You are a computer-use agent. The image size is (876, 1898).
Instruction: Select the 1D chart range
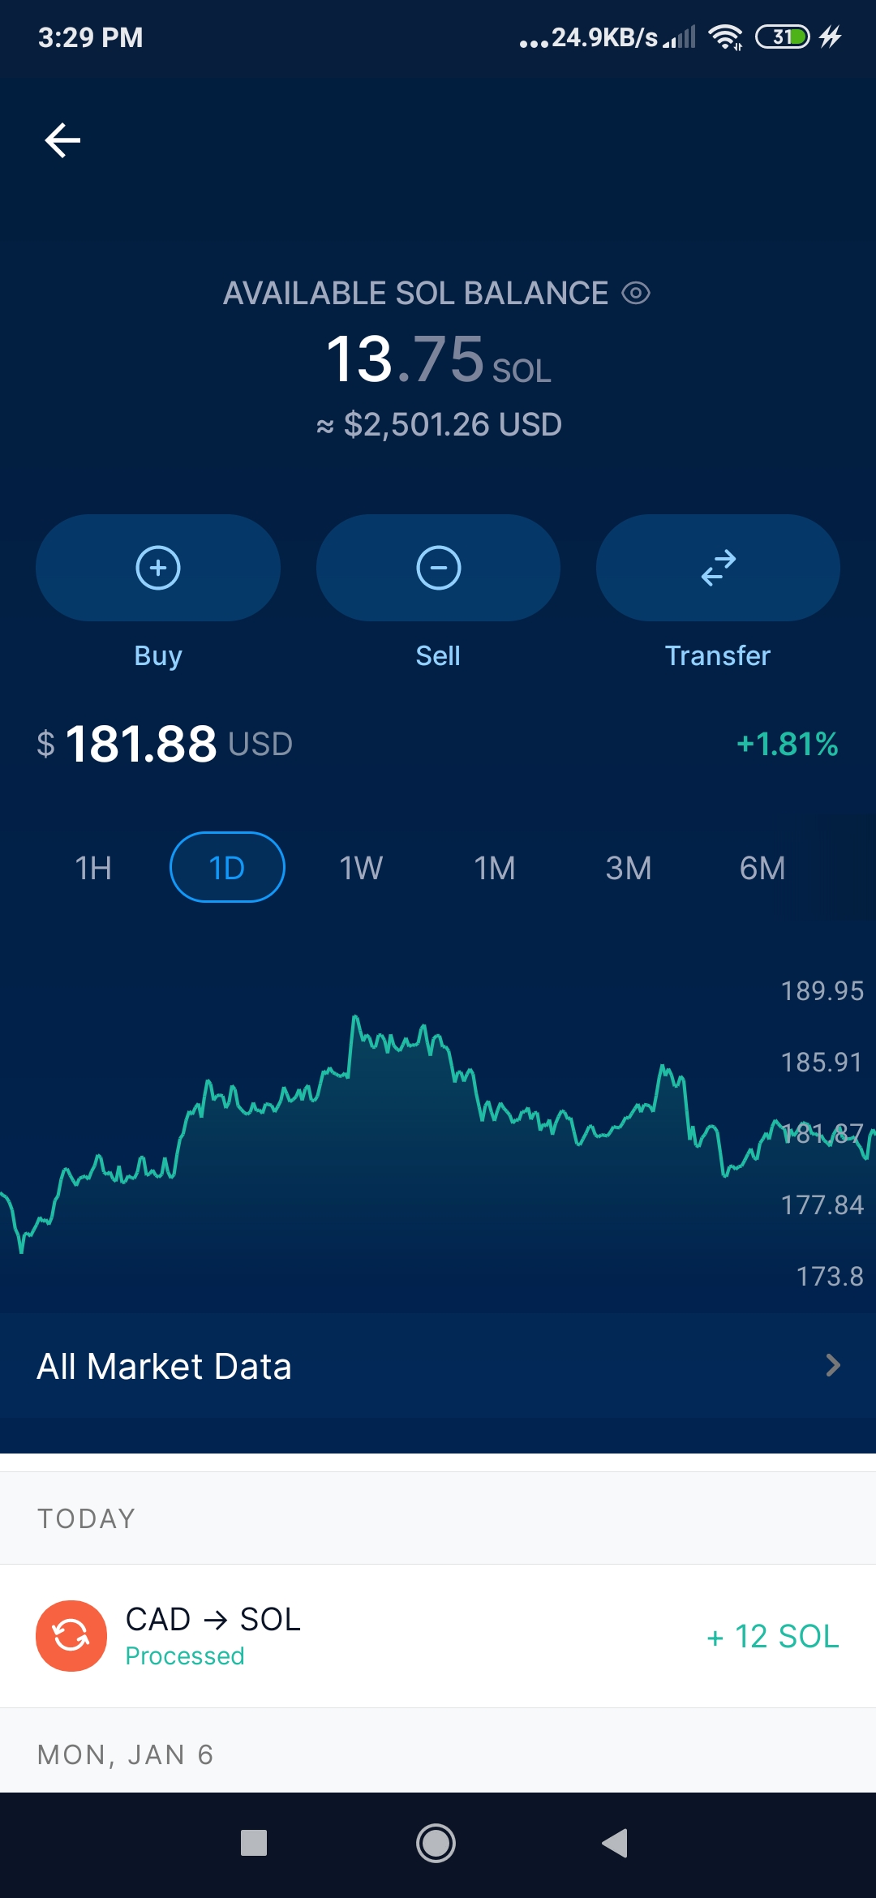coord(227,867)
